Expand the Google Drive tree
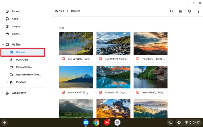The height and width of the screenshot is (127, 203). pyautogui.click(x=3, y=93)
